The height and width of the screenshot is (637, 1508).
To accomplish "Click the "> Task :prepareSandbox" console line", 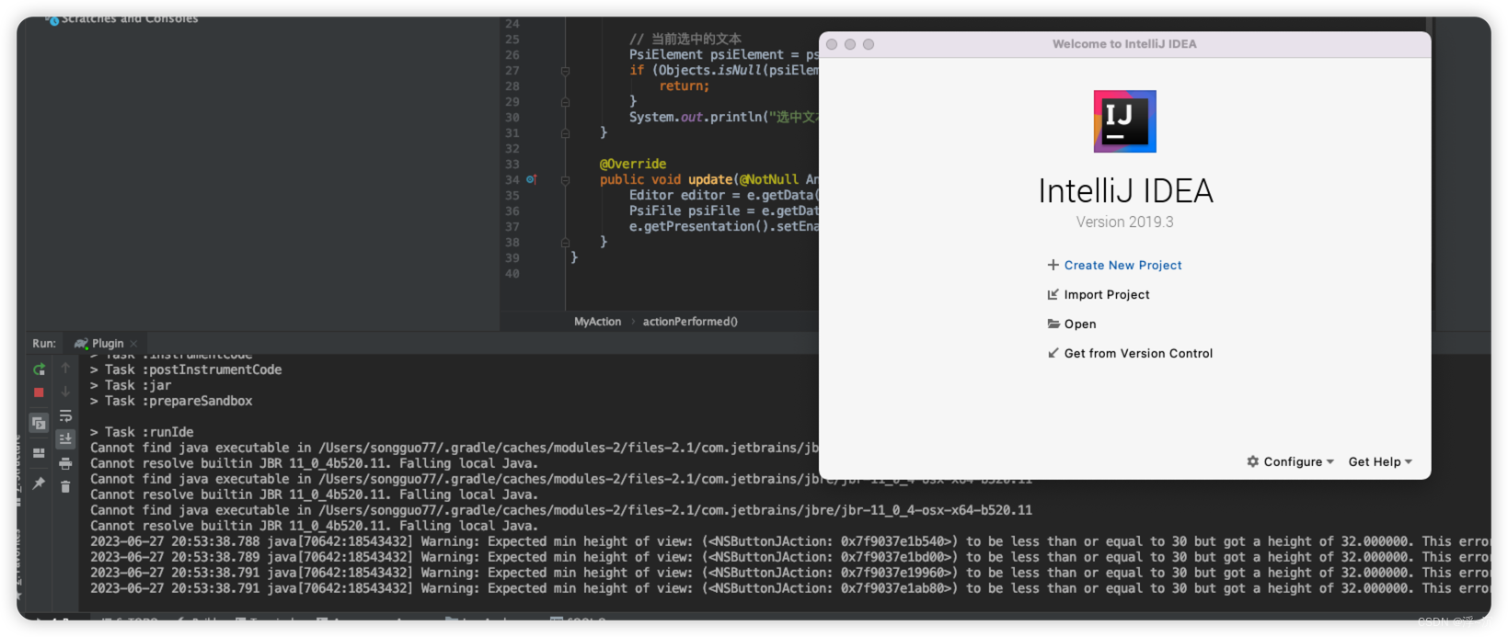I will tap(171, 401).
